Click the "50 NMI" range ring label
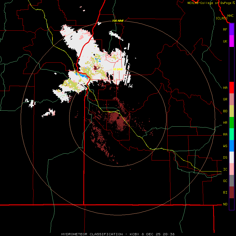 118,69
